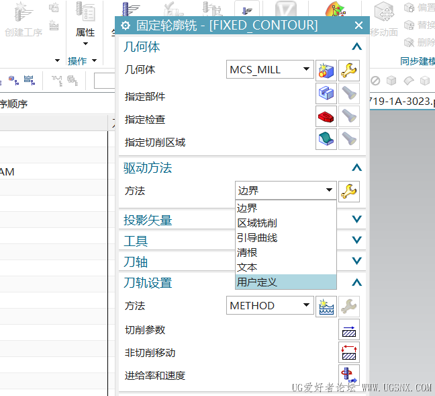Click the grayed wrench beside METHOD dropdown
The height and width of the screenshot is (396, 435).
(x=349, y=307)
